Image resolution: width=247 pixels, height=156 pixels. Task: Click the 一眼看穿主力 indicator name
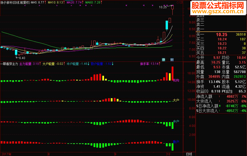click(9, 64)
